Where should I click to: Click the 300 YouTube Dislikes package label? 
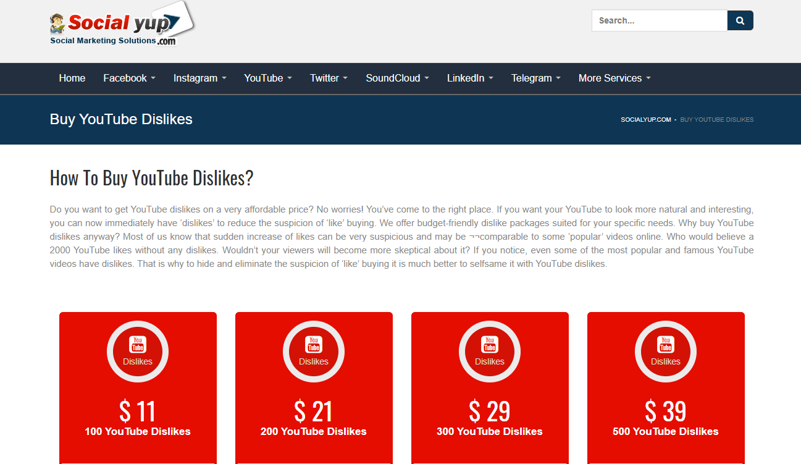[490, 432]
